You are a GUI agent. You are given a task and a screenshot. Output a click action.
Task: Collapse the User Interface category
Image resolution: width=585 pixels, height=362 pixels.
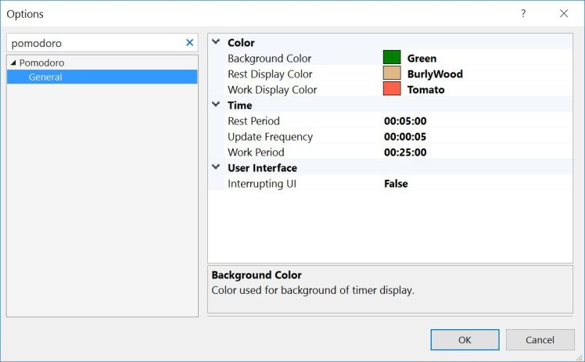(x=216, y=167)
